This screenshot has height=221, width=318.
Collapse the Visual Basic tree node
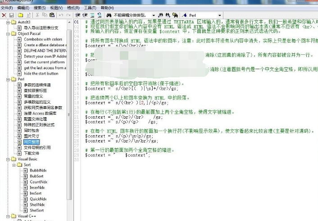pyautogui.click(x=8, y=159)
